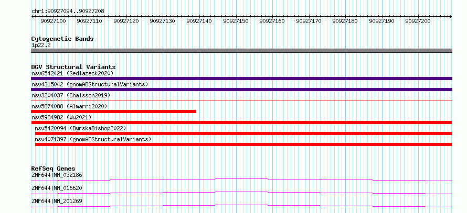467x213 pixels.
Task: Click the thin red line for nsv3204037
Action: [x=241, y=100]
